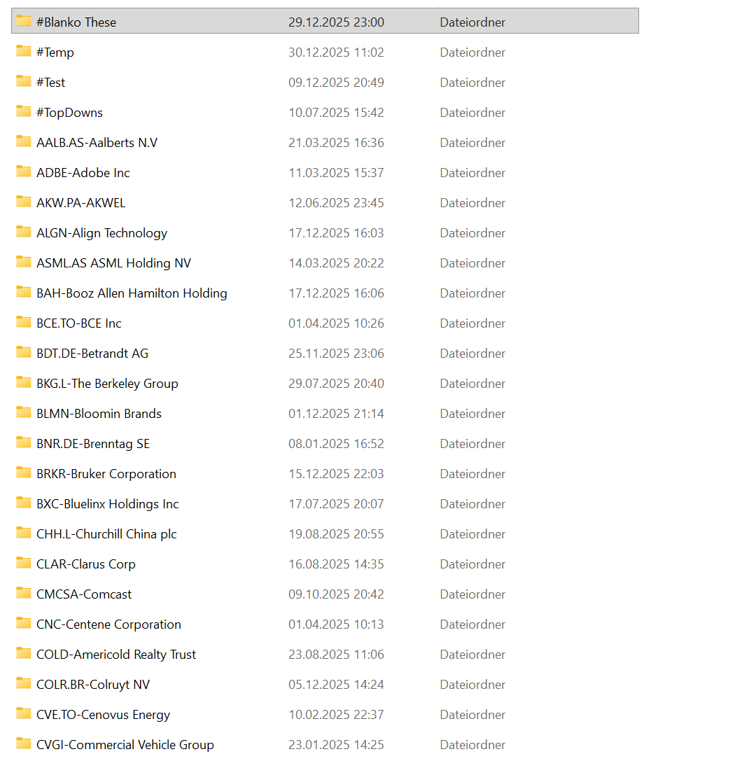Click the folder icon beside CMCSA-Comcast
This screenshot has height=761, width=756.
pyautogui.click(x=24, y=594)
